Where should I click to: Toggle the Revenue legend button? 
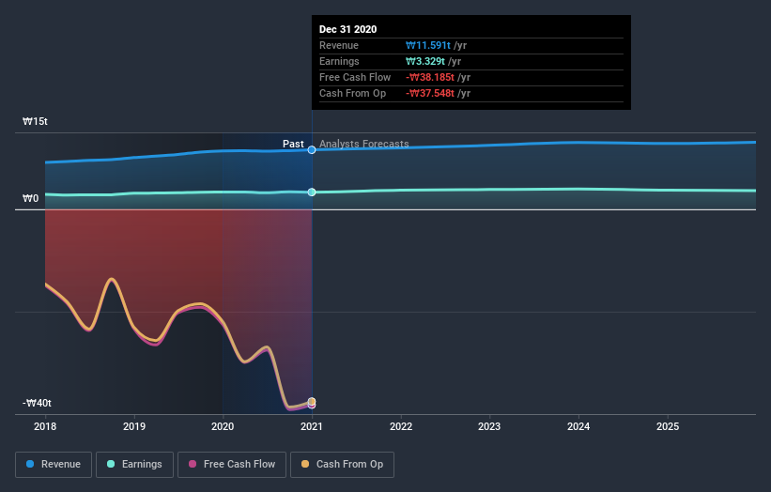[54, 465]
